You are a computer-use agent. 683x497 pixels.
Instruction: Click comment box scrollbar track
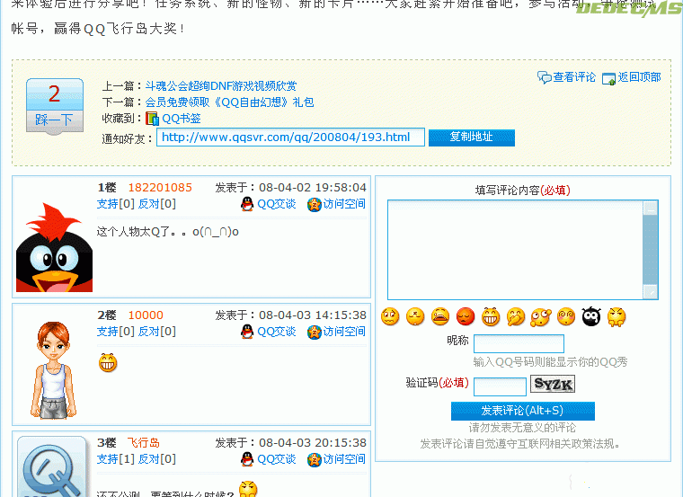coord(651,250)
